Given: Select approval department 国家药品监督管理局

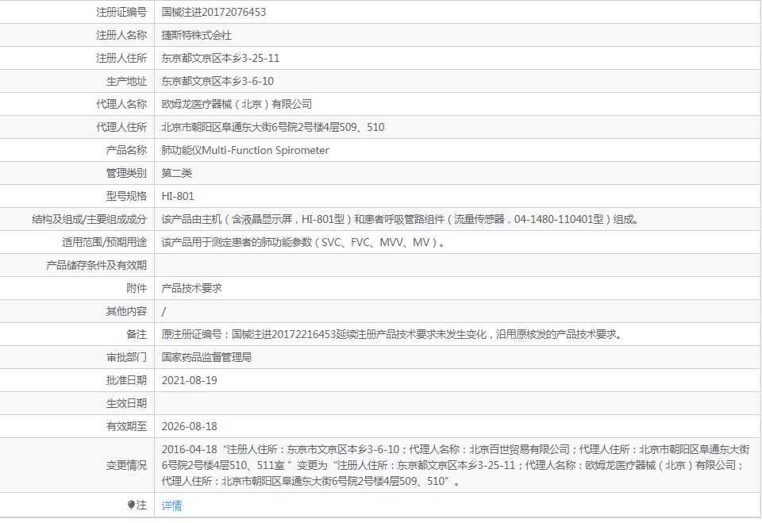Looking at the screenshot, I should [x=206, y=357].
